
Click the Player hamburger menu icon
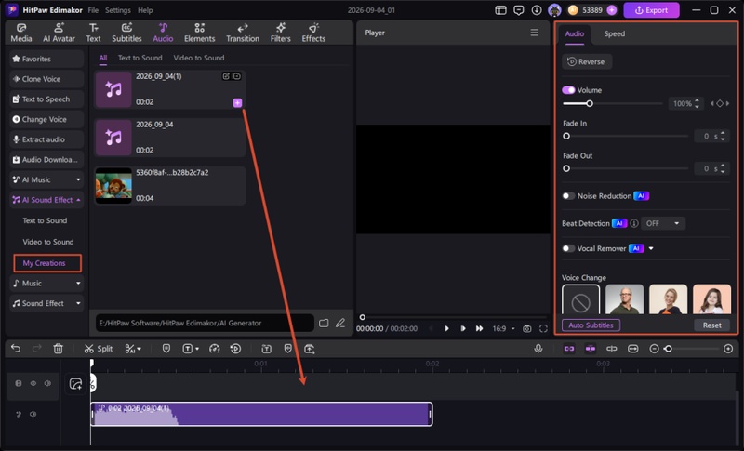(x=534, y=33)
